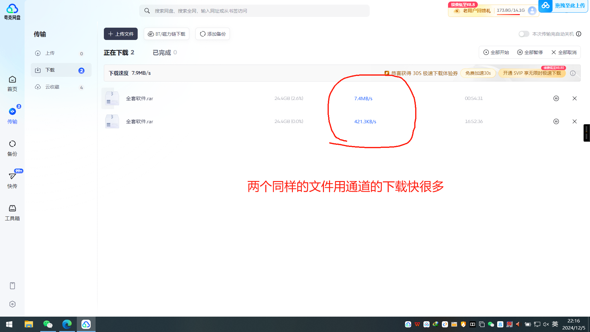The image size is (590, 332).
Task: Click the 添加备份 button
Action: pos(213,34)
